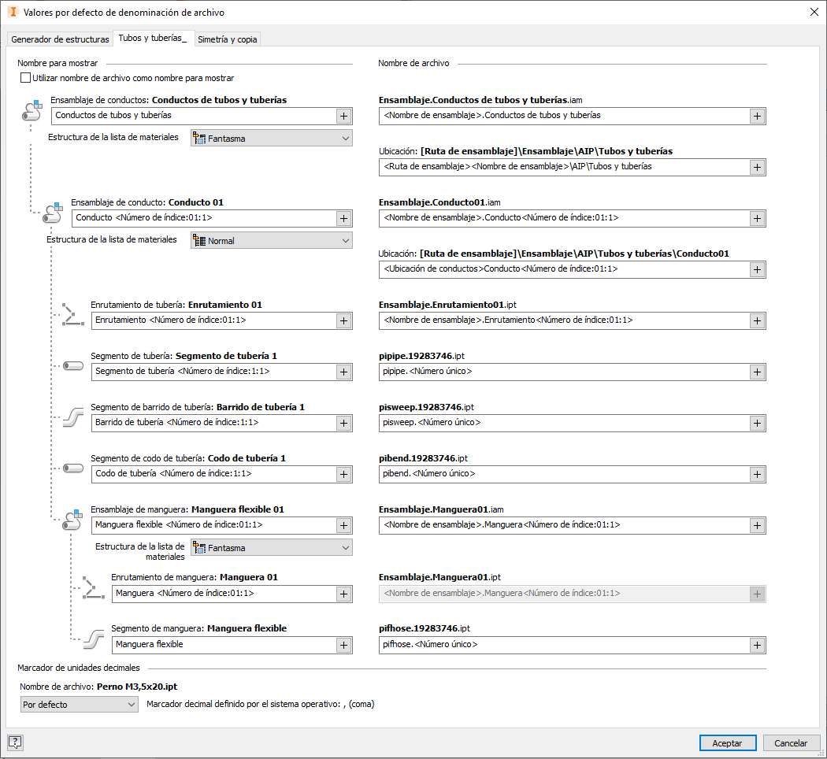Switch to Generador de estructuras tab

point(60,39)
